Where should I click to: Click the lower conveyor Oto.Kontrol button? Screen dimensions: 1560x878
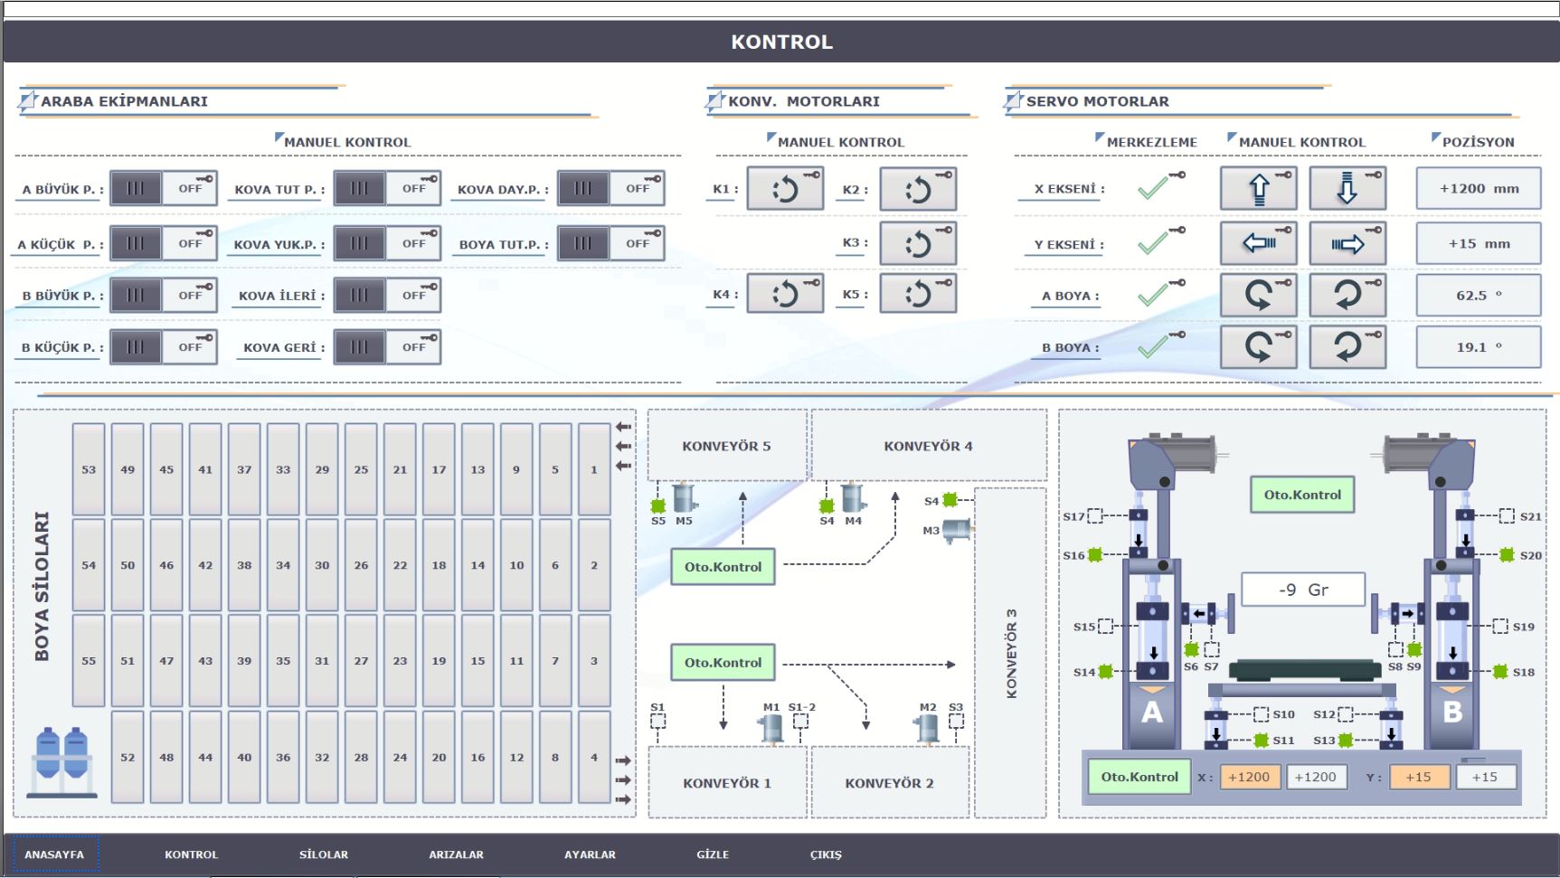pyautogui.click(x=723, y=663)
